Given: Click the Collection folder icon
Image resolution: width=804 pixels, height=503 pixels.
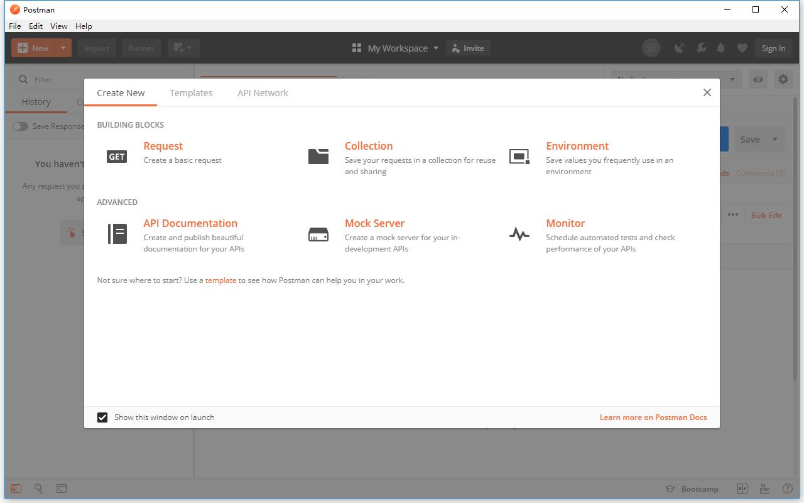Looking at the screenshot, I should [318, 156].
